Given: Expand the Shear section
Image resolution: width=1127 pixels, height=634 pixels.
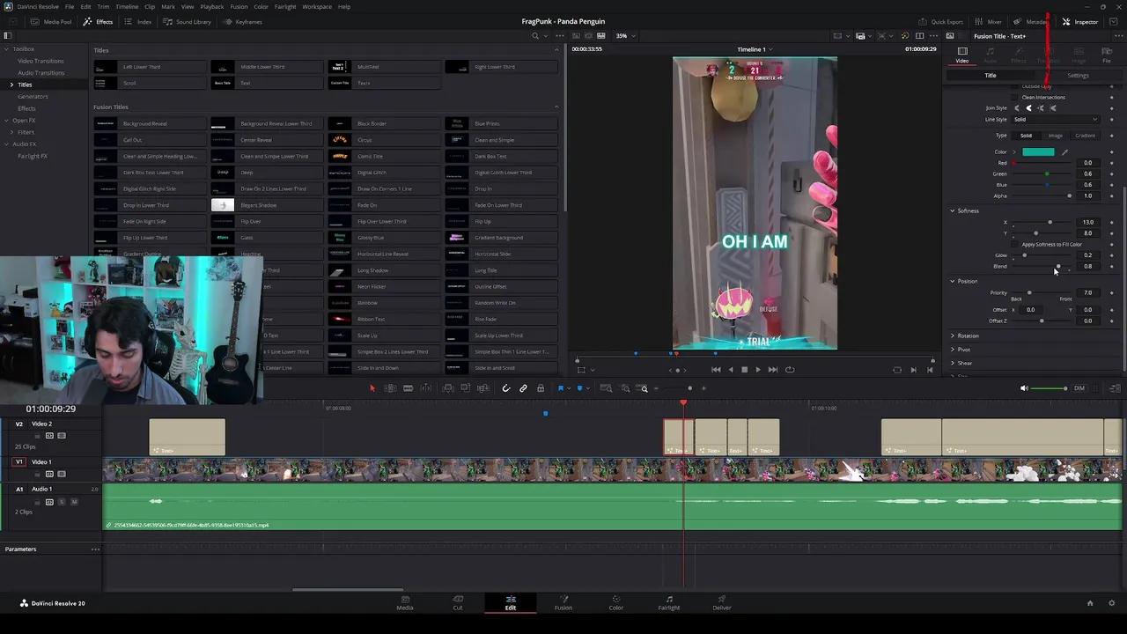Looking at the screenshot, I should pos(952,363).
